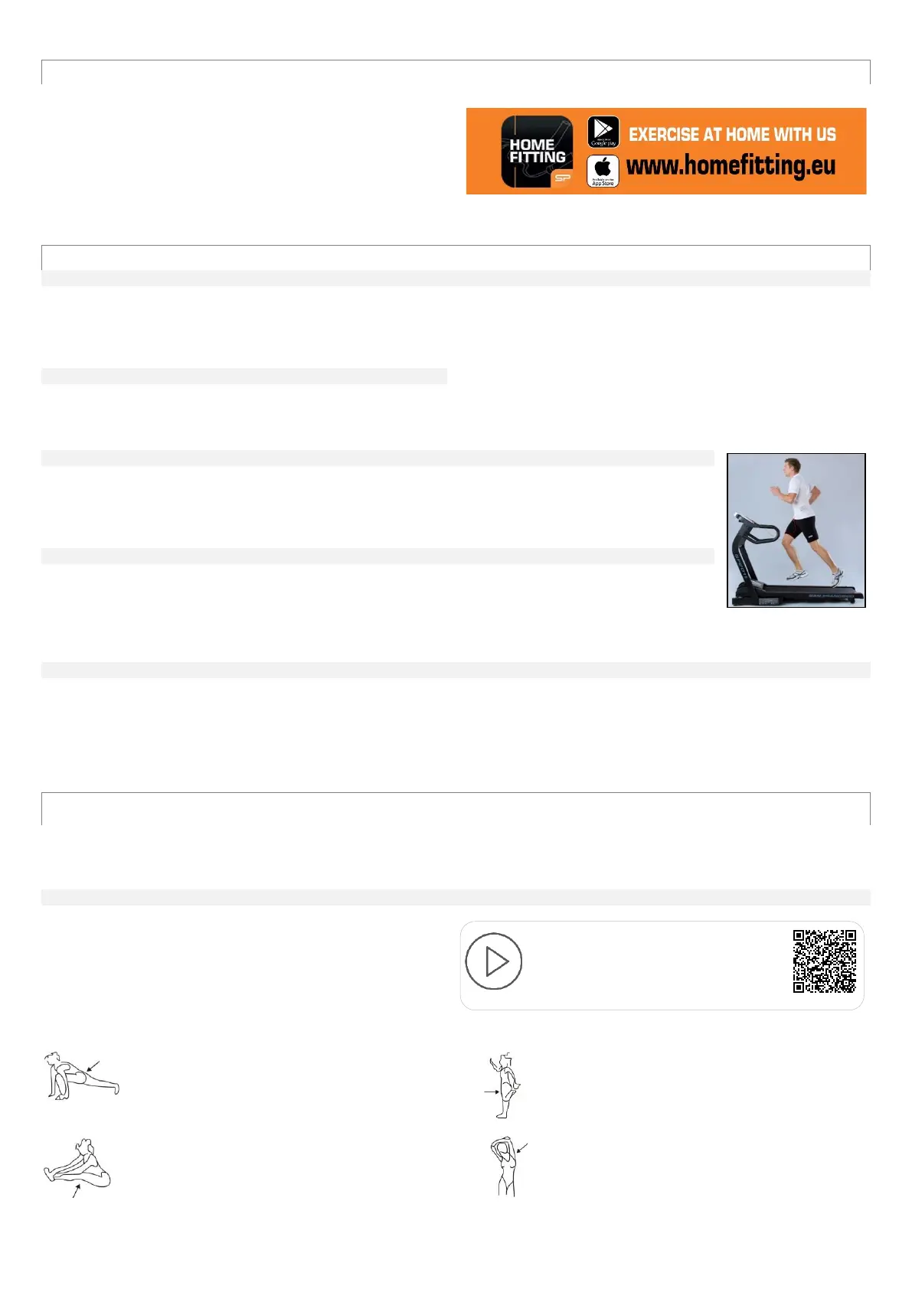912x1289 pixels.
Task: Click the circular play video button
Action: click(494, 961)
